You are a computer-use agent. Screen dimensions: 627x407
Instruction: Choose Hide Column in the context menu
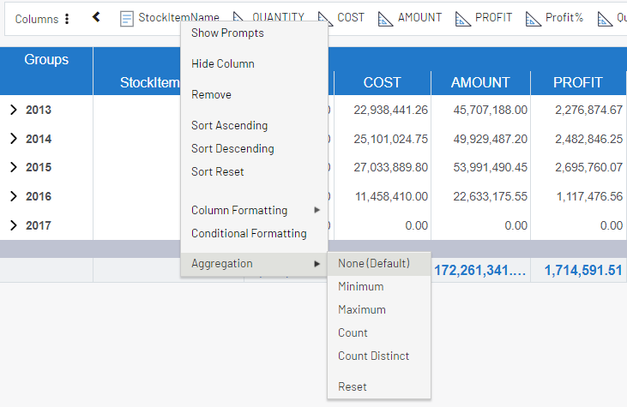tap(222, 64)
